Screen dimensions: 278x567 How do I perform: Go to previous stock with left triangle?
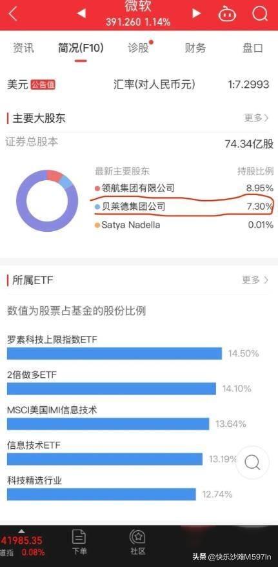pyautogui.click(x=81, y=14)
